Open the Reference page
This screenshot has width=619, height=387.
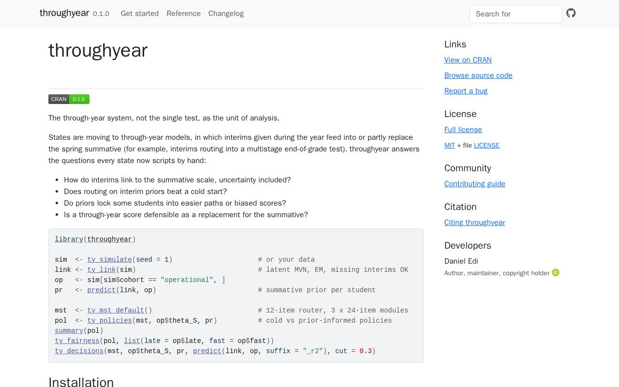pyautogui.click(x=184, y=14)
